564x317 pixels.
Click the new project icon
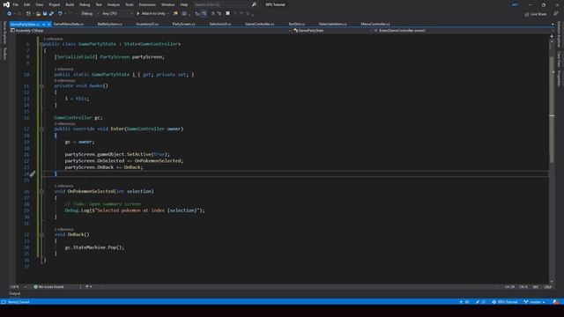point(28,14)
